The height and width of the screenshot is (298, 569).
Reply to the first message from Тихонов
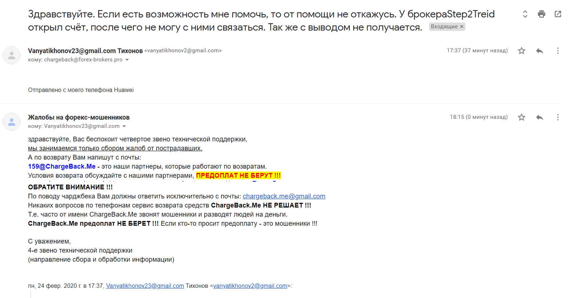(x=540, y=51)
